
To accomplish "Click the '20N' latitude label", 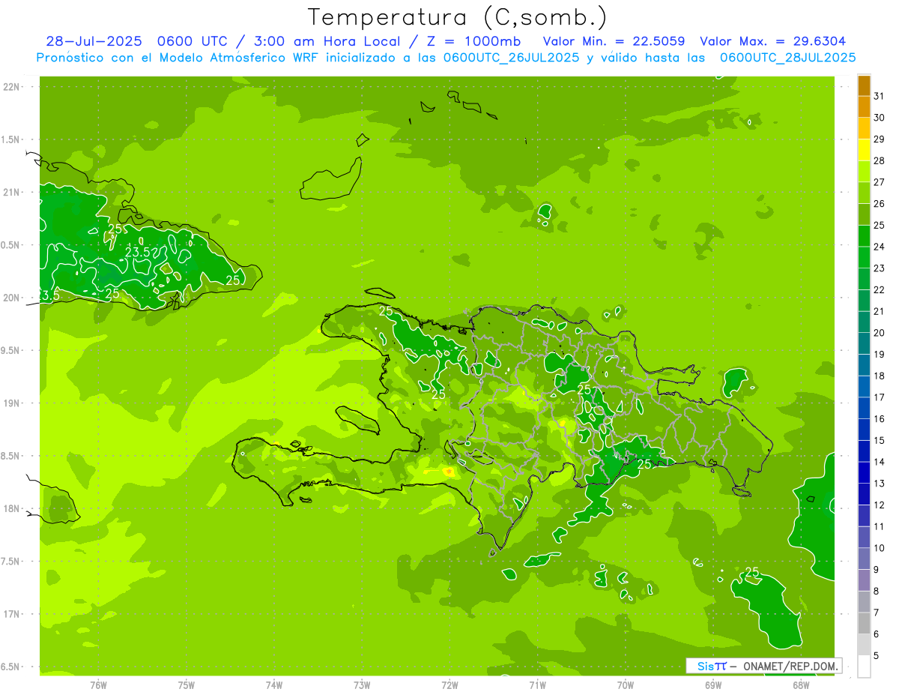I will (11, 298).
